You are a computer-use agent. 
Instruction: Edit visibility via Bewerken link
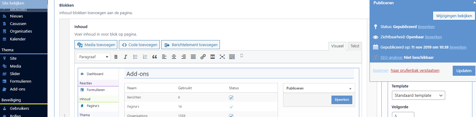pos(433,37)
